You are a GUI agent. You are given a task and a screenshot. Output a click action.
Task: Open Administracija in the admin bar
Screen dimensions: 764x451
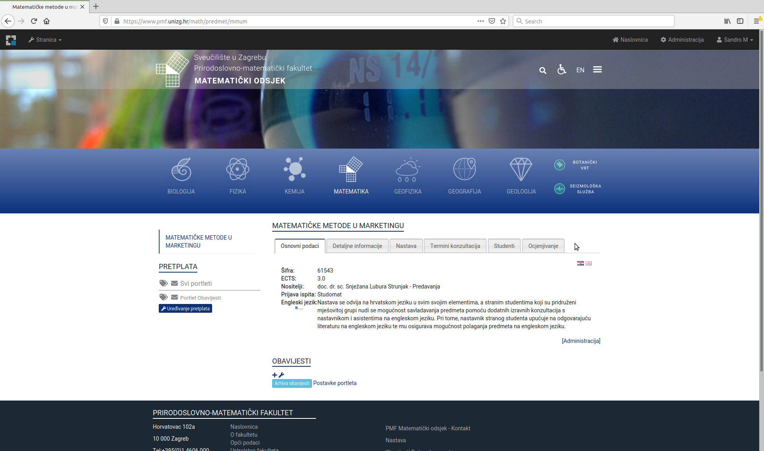[682, 40]
